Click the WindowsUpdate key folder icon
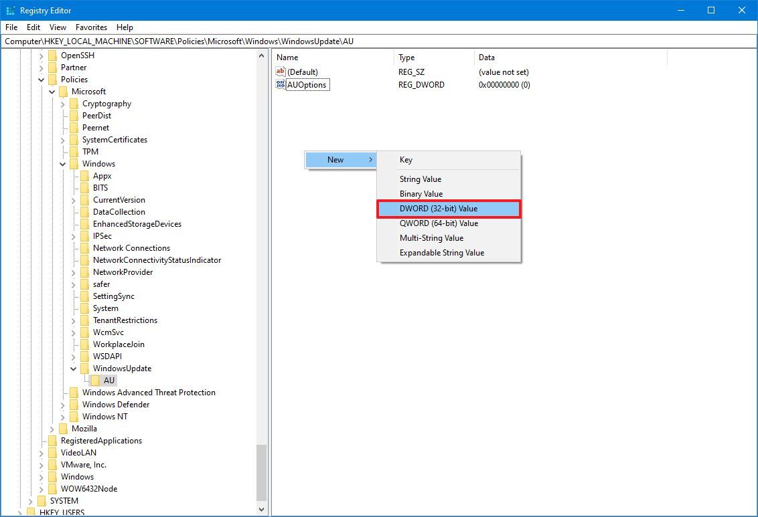 click(x=84, y=368)
